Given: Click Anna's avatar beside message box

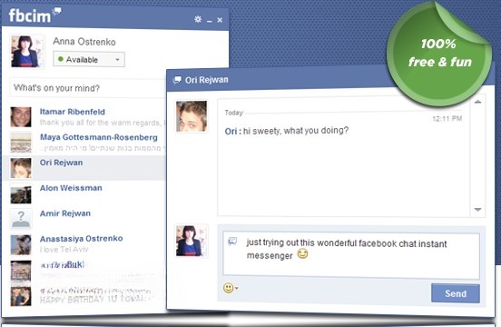Looking at the screenshot, I should tap(192, 241).
